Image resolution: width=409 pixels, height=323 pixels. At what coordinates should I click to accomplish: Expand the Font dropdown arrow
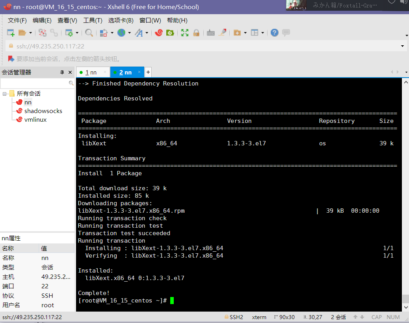[x=147, y=33]
